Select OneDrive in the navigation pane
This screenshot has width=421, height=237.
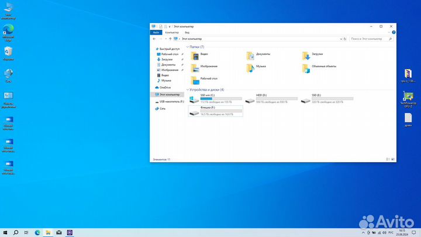(163, 88)
